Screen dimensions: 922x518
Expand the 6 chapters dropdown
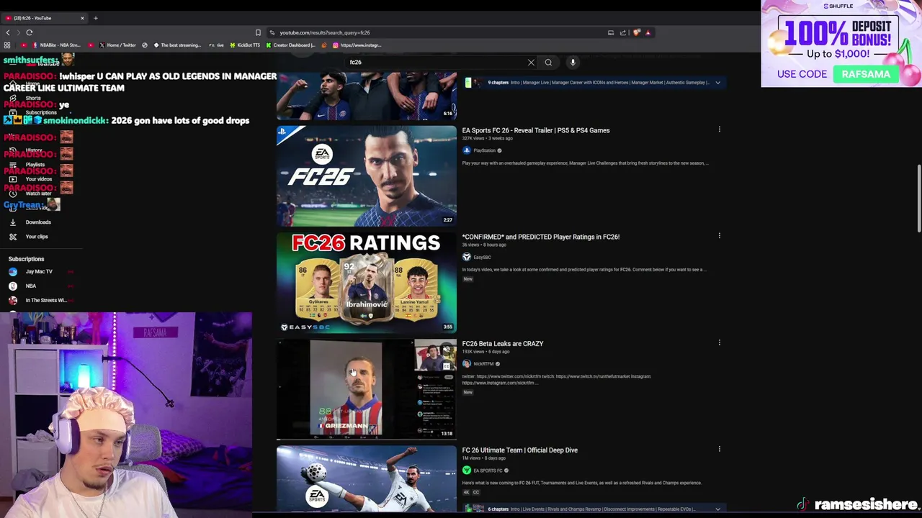pyautogui.click(x=717, y=509)
